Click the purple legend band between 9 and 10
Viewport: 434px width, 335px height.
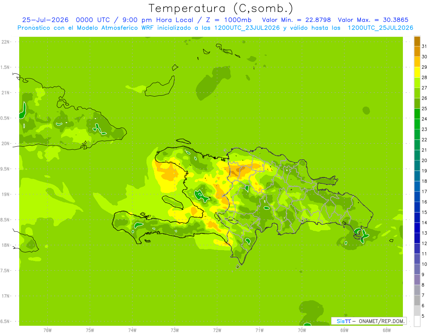pos(417,270)
